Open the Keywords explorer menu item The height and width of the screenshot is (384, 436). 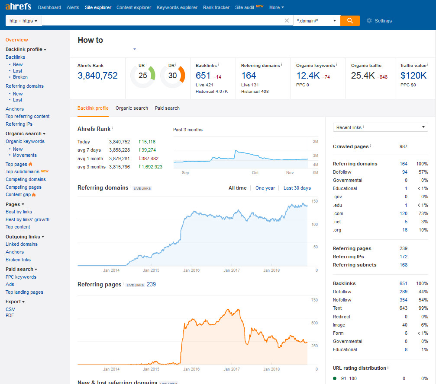(177, 7)
